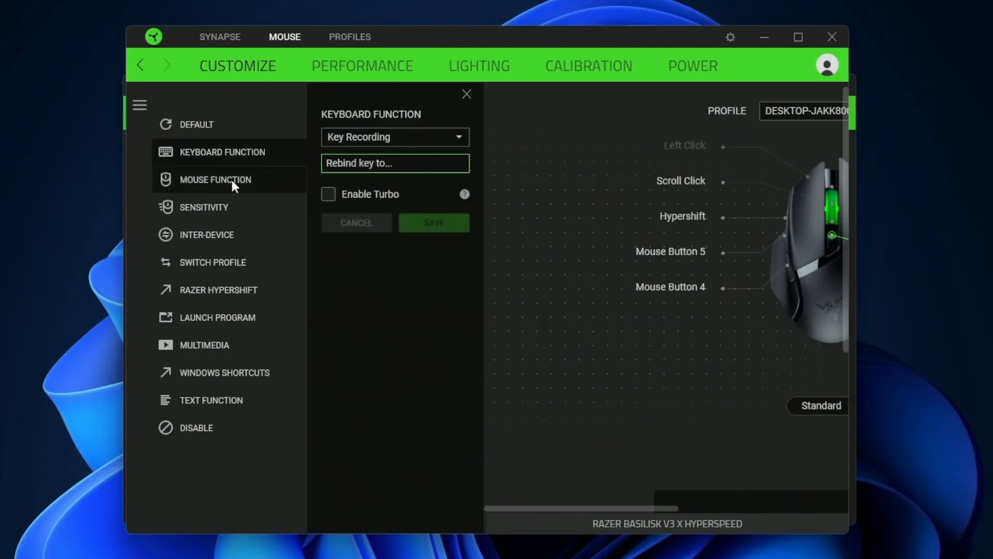Click the Rebind key to input field
Viewport: 993px width, 559px height.
[395, 163]
